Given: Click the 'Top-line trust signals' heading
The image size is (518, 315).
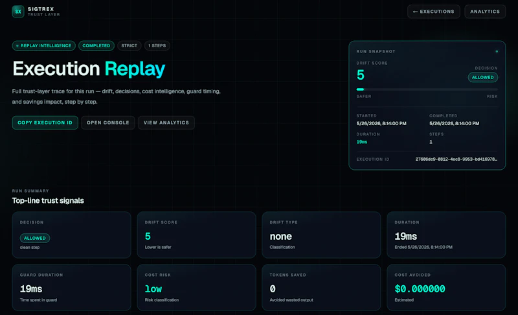Looking at the screenshot, I should click(x=48, y=201).
